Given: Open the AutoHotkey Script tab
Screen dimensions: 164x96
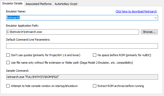Looking at the screenshot, I should pyautogui.click(x=66, y=4).
